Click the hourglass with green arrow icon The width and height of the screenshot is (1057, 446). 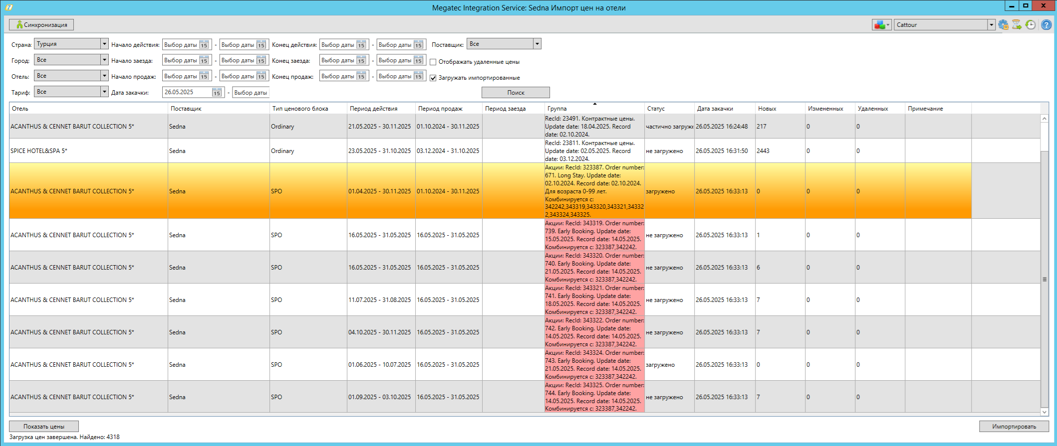pyautogui.click(x=1017, y=25)
